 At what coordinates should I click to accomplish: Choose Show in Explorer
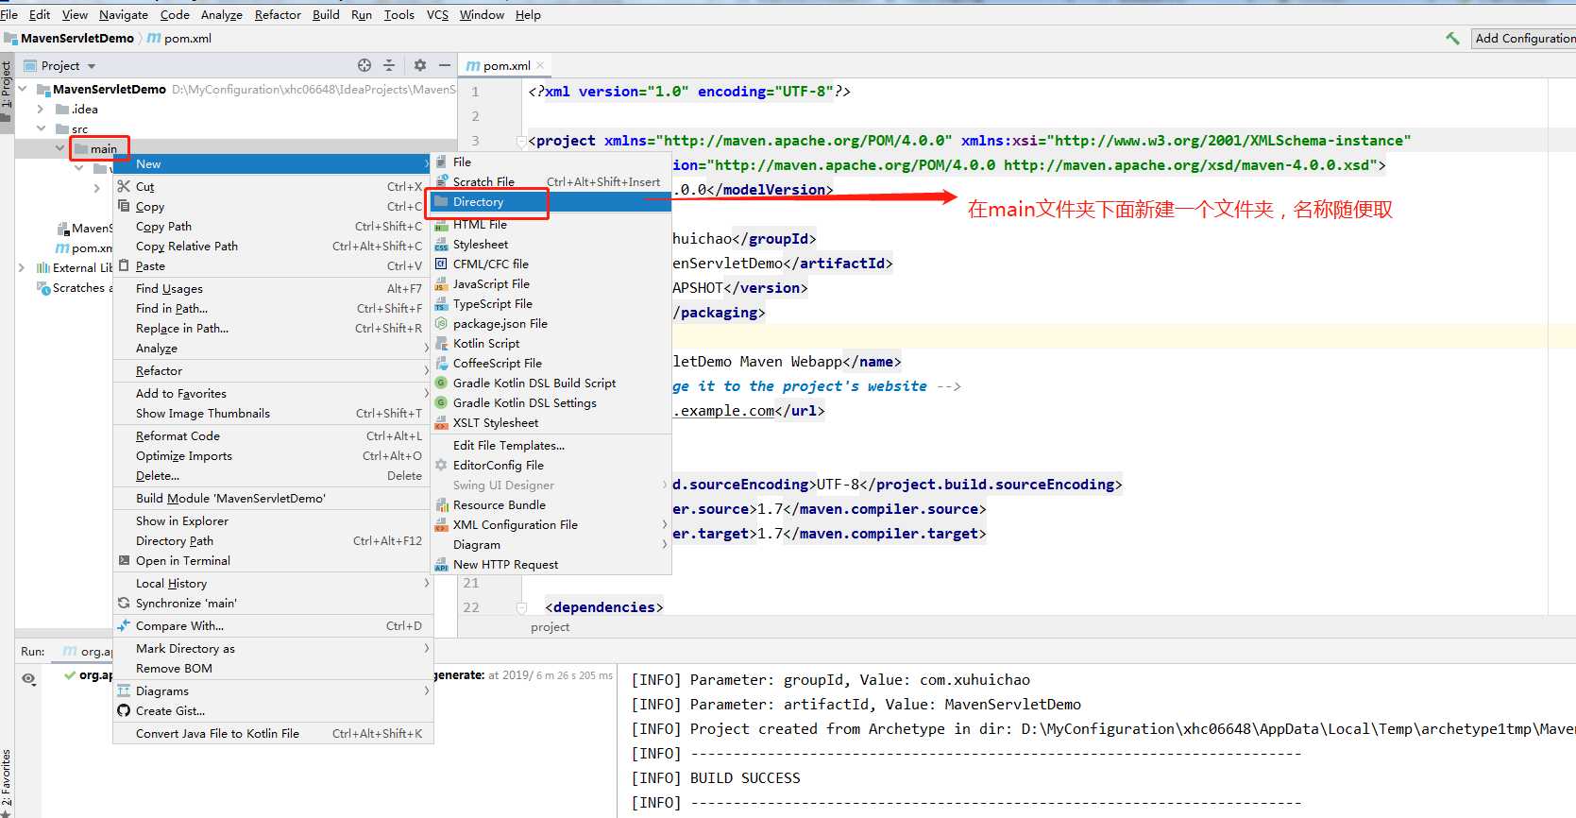(x=272, y=520)
